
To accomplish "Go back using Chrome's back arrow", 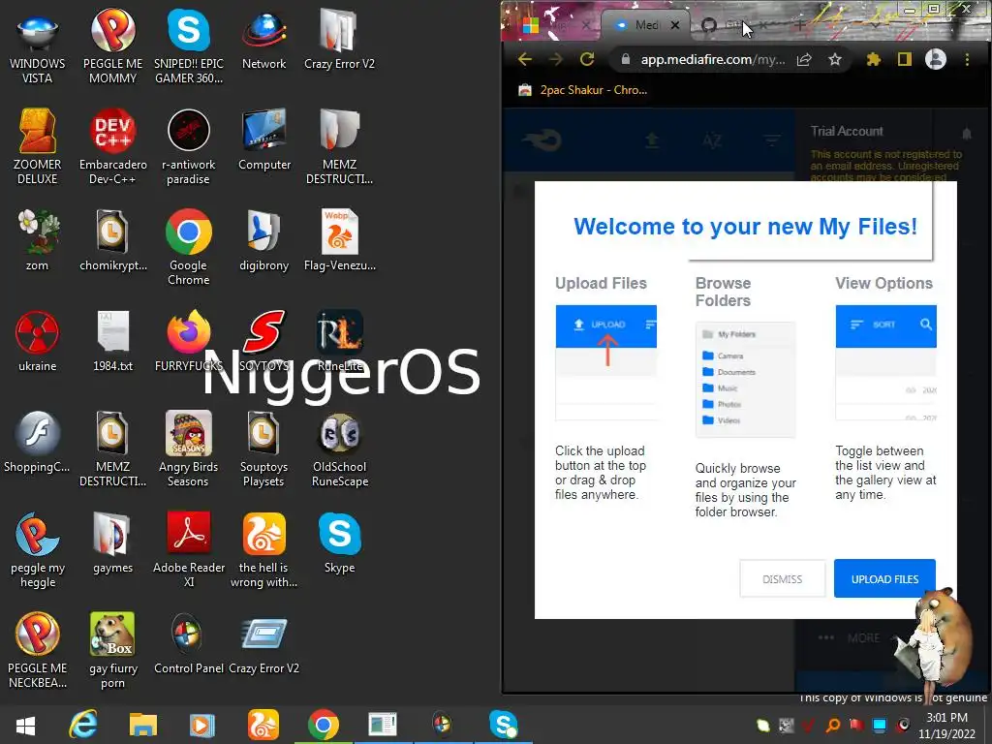I will (x=524, y=59).
